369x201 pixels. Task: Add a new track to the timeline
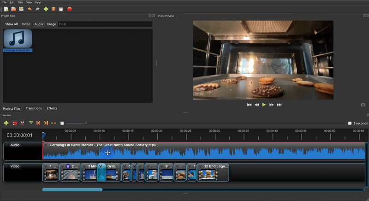pos(6,123)
